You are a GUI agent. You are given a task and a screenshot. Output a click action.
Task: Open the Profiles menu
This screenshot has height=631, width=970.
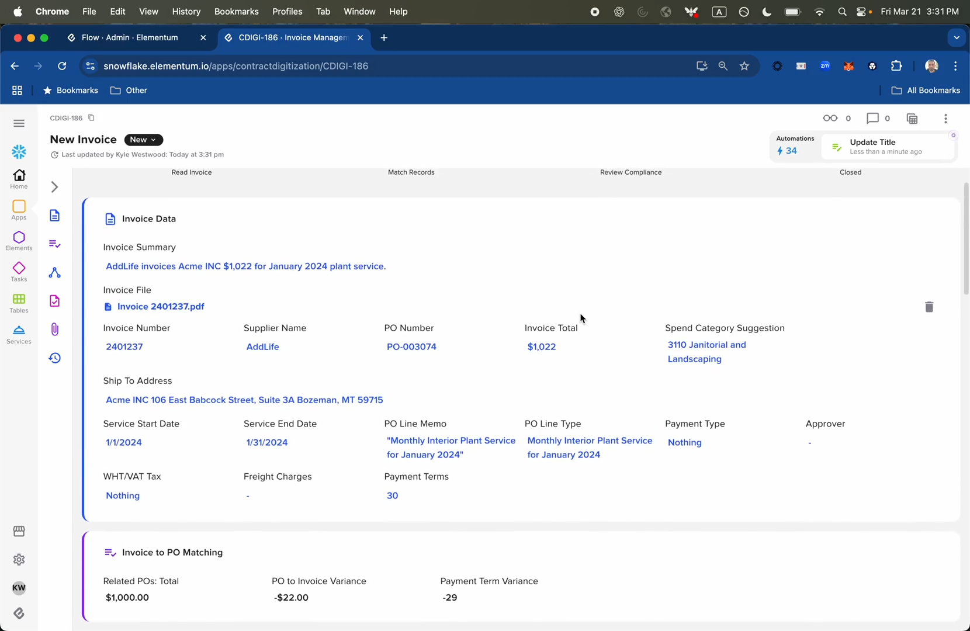tap(287, 12)
